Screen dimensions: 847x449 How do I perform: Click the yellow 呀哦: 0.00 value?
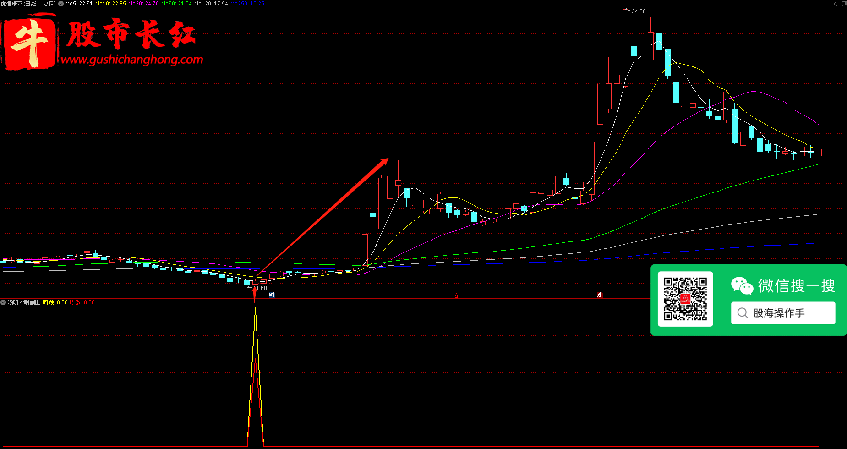(x=55, y=302)
